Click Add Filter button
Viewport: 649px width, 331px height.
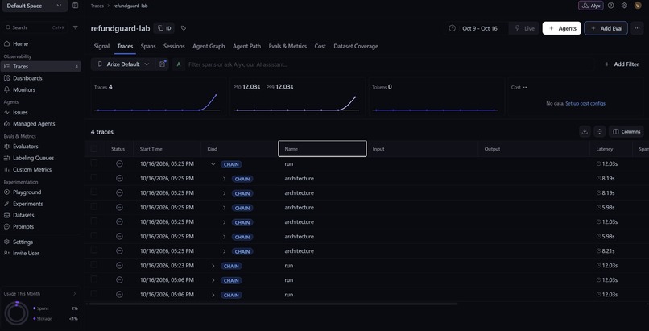[622, 64]
